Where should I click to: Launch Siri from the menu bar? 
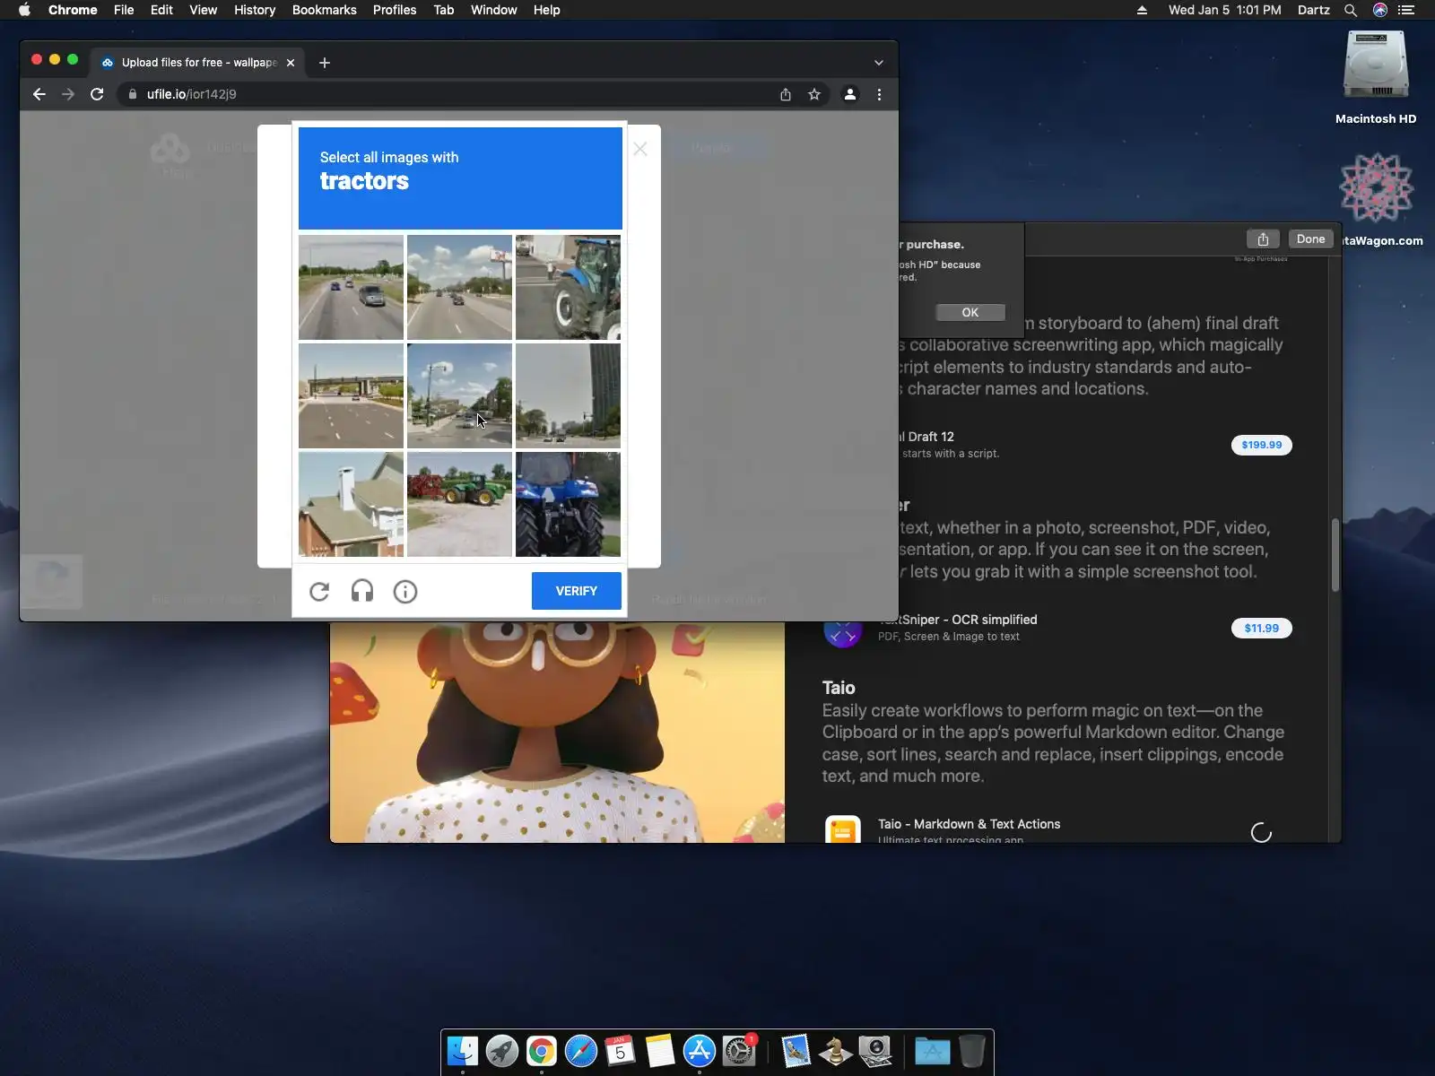(1380, 10)
